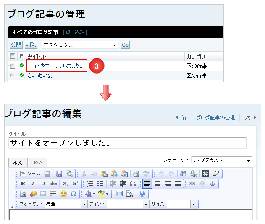Toggle Bold formatting
The width and height of the screenshot is (265, 224).
click(x=23, y=184)
